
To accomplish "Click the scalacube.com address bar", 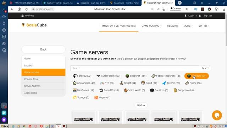I will pyautogui.click(x=45, y=9).
